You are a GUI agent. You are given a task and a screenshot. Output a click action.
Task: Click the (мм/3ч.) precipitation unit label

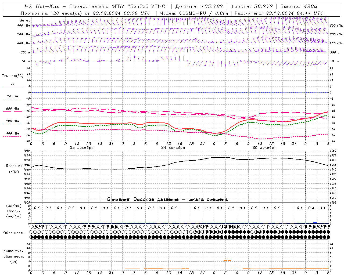coord(14,206)
